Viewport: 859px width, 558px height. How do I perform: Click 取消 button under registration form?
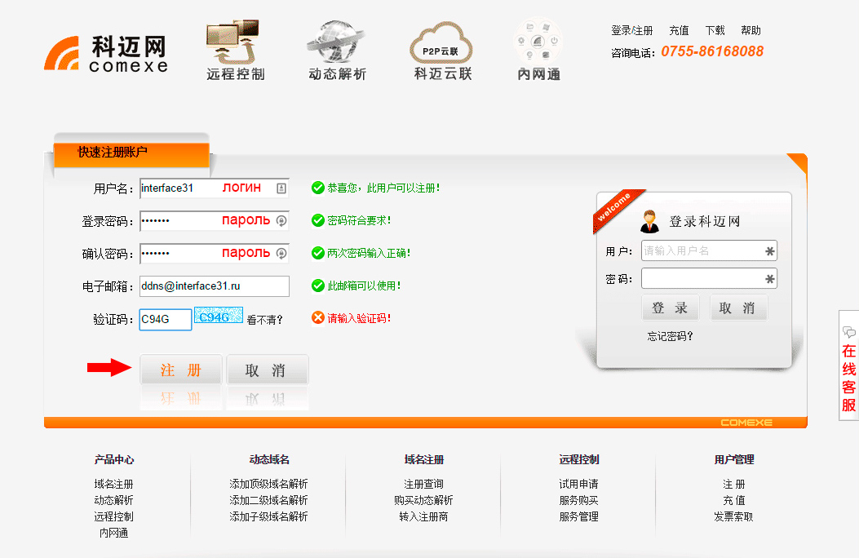(268, 370)
